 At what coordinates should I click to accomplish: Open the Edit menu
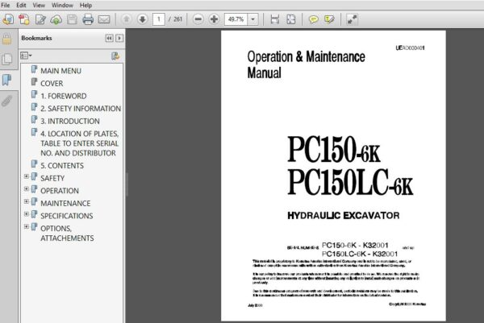tap(21, 6)
